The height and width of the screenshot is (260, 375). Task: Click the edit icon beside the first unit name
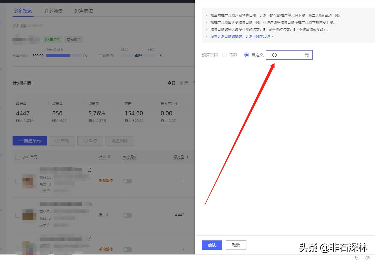coord(90,169)
